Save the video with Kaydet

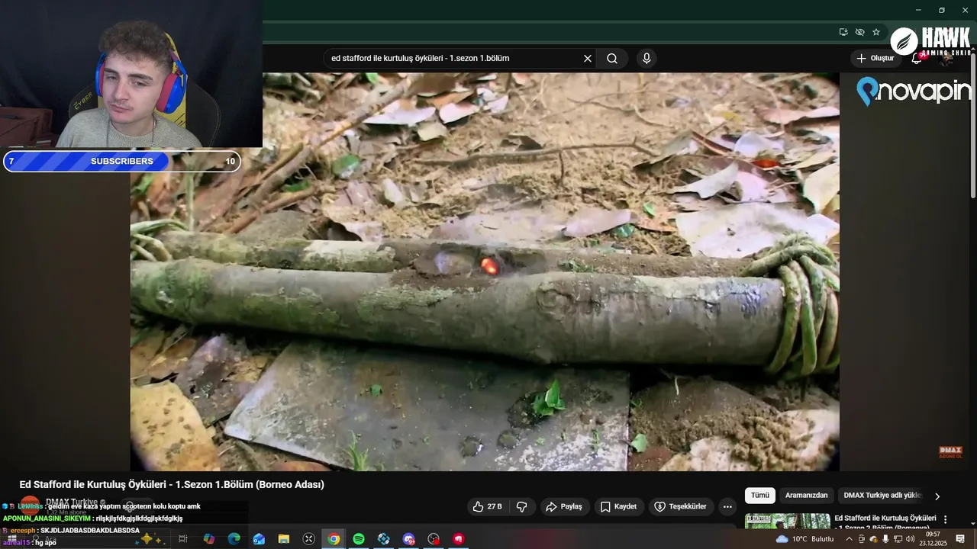[618, 506]
